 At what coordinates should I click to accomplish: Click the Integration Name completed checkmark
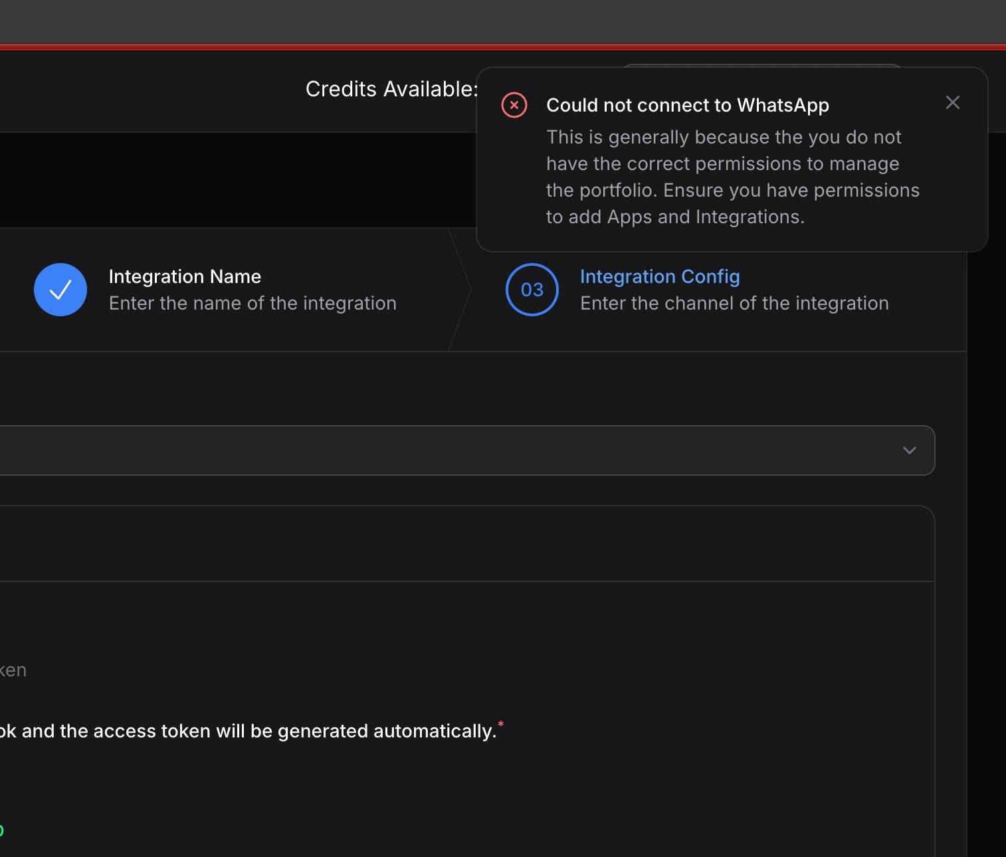(x=60, y=290)
